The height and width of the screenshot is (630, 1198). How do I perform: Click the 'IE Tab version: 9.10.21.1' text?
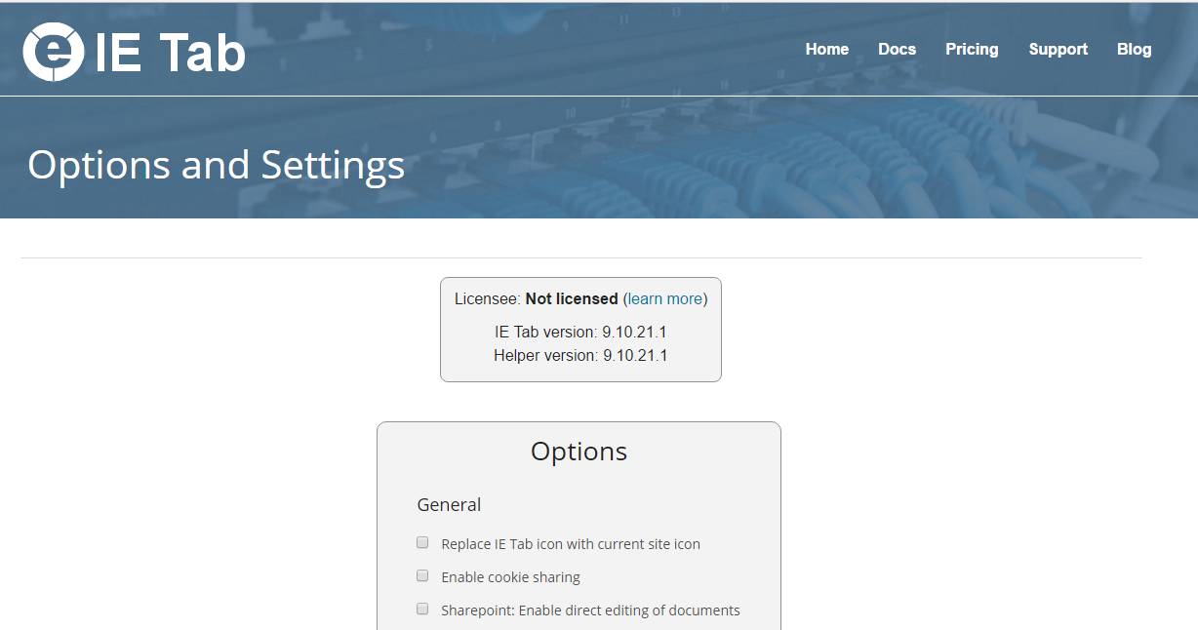pos(580,332)
